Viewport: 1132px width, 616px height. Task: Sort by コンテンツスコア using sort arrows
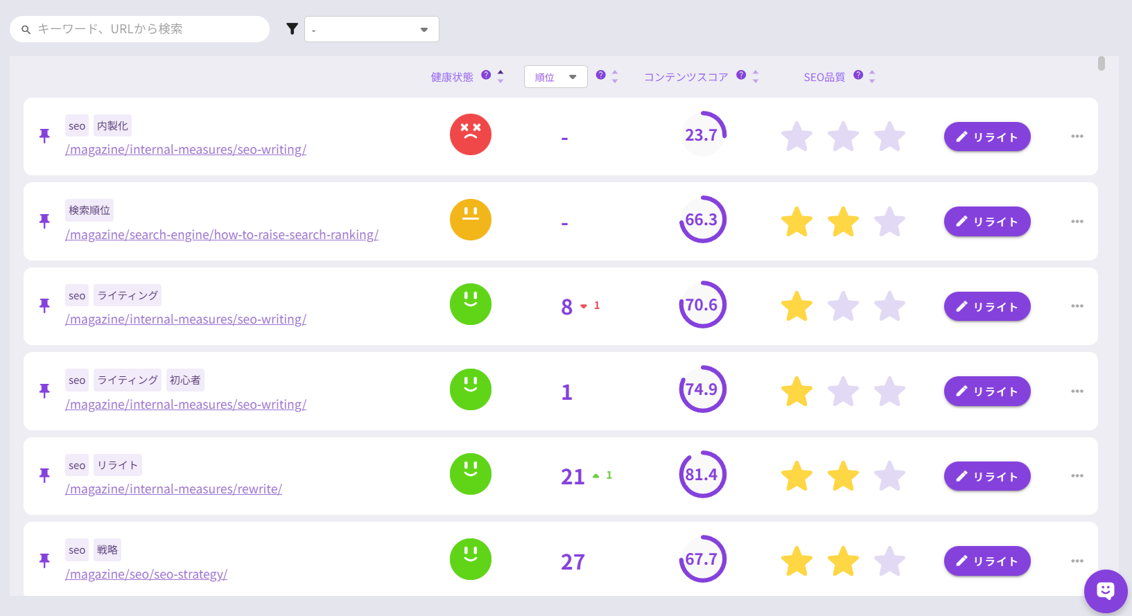[x=756, y=76]
